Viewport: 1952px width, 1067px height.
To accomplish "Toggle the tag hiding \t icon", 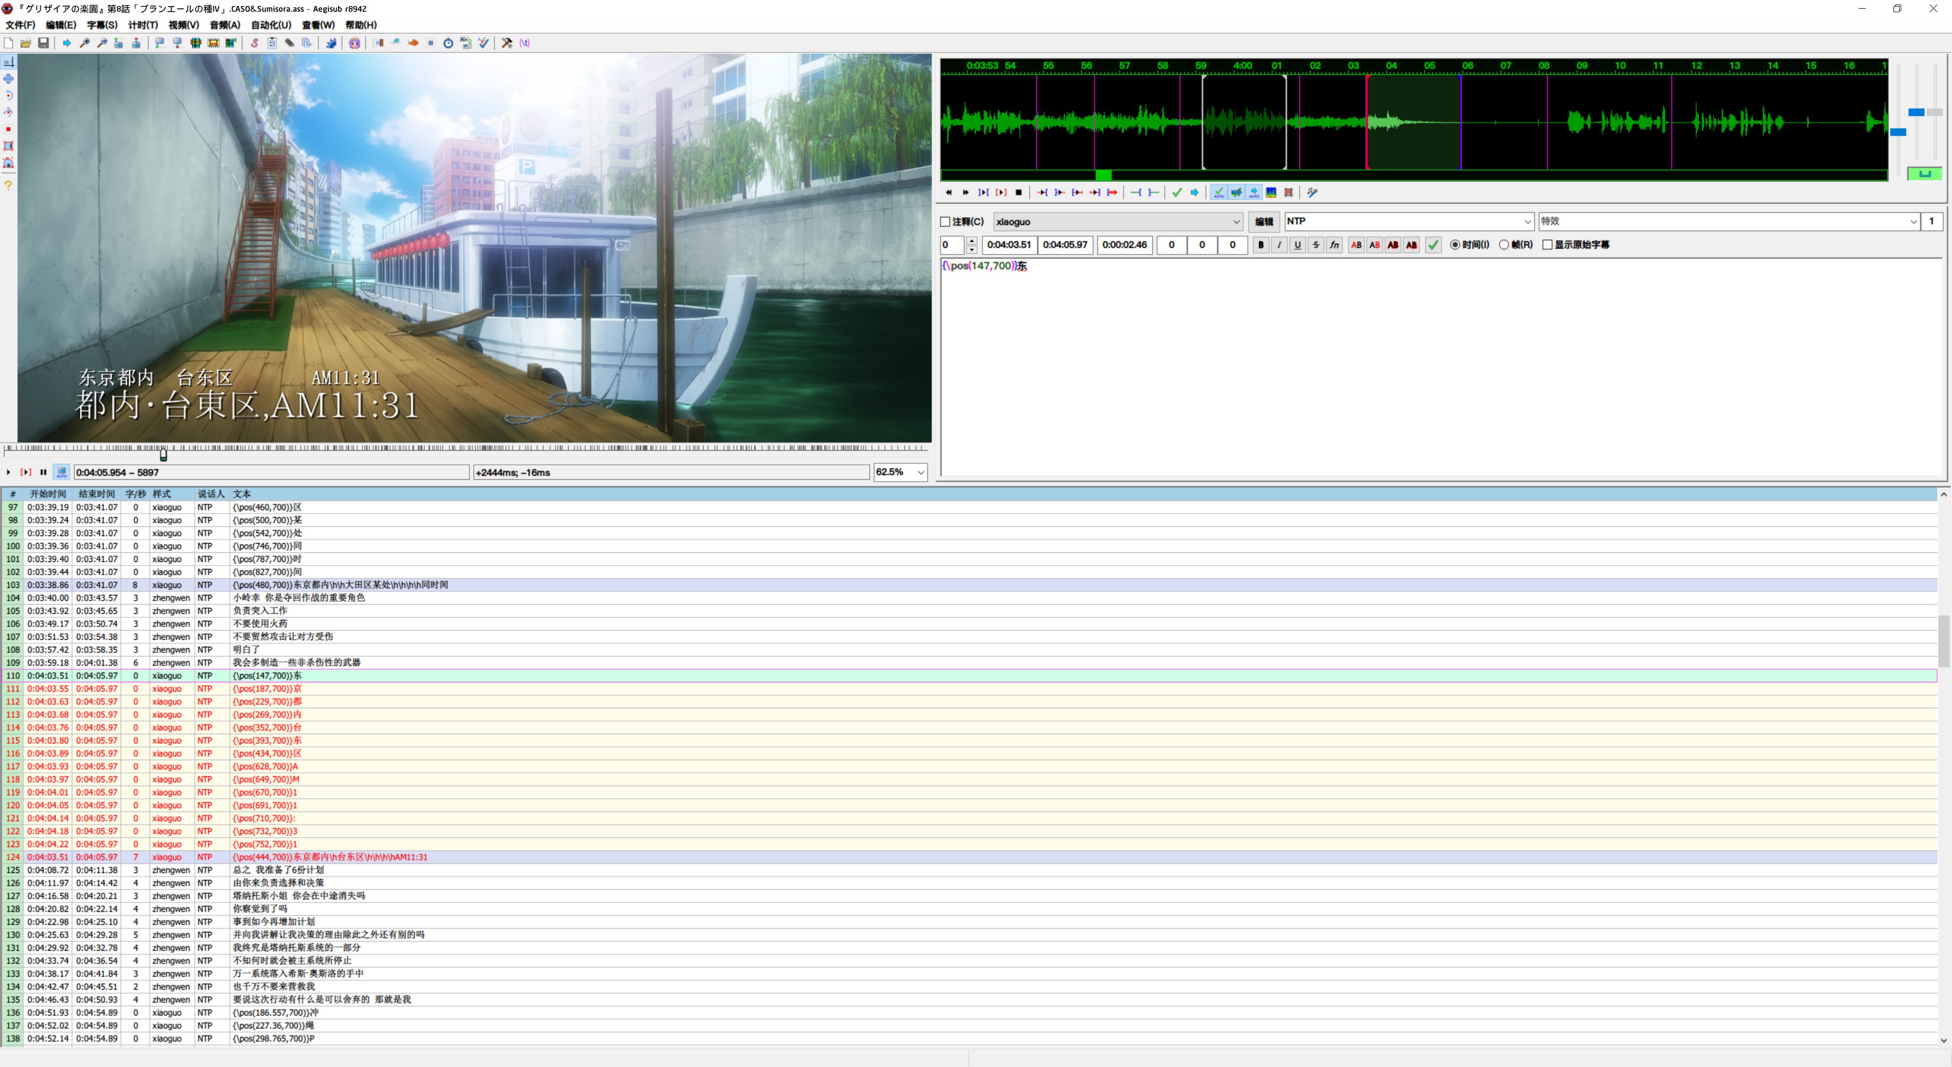I will pos(525,43).
